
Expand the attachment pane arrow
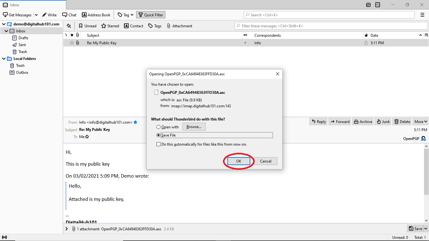pos(67,229)
